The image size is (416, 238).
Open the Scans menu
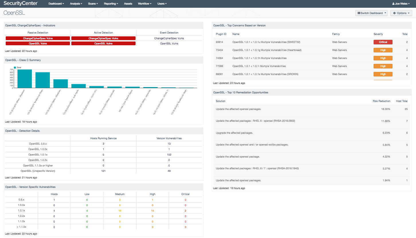(93, 4)
